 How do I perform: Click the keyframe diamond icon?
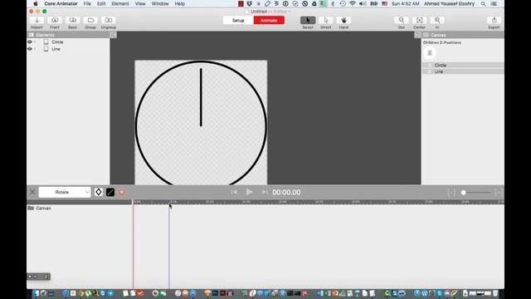tap(99, 192)
